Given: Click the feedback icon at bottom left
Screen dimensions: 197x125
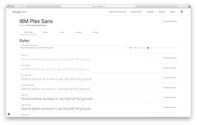Looking at the screenshot, I should (9, 114).
